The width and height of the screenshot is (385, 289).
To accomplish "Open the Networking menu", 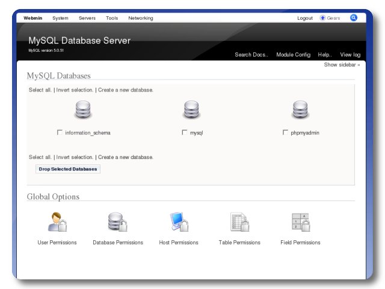I will coord(140,18).
